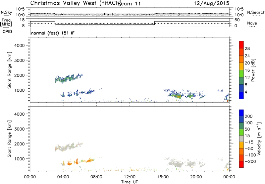Click the 'CPID' row label

pyautogui.click(x=7, y=32)
